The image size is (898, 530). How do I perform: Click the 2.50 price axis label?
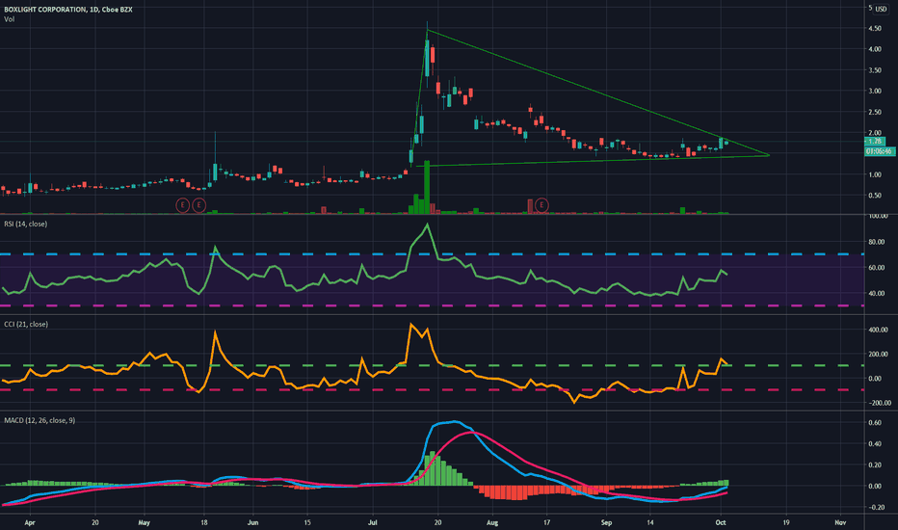875,113
